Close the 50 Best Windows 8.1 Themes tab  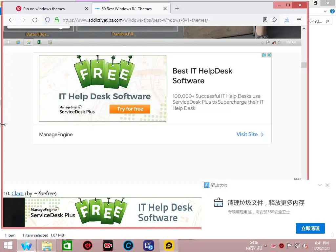coord(165,9)
